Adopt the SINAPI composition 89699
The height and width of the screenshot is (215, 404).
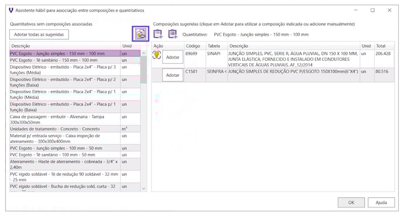click(x=173, y=57)
